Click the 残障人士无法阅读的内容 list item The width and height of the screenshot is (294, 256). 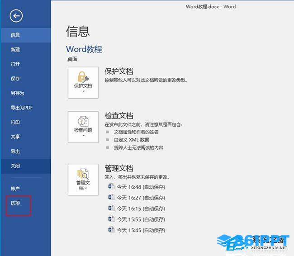(x=138, y=147)
